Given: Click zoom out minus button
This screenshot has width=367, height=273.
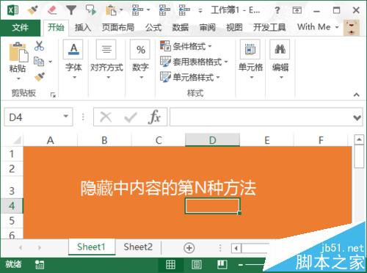Looking at the screenshot, I should [241, 265].
